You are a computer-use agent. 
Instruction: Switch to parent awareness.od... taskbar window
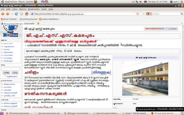(48, 113)
